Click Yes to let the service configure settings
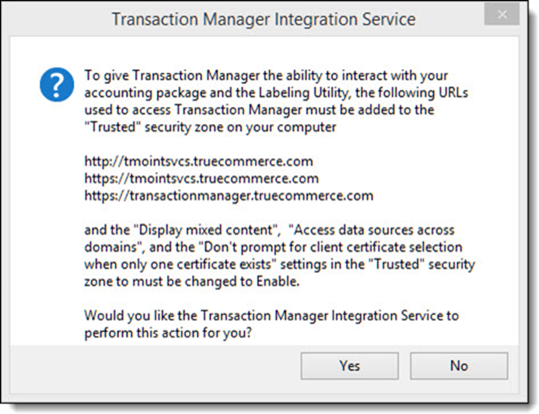539x414 pixels. (349, 366)
